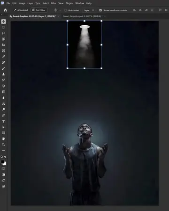Open the Layer menu

click(x=30, y=3)
